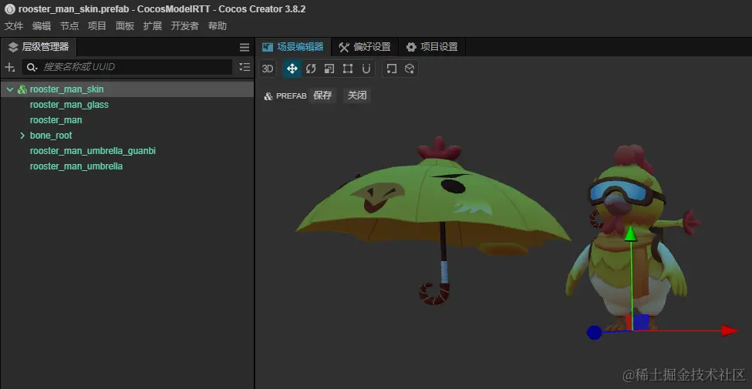Open hierarchy panel hamburger menu
Image resolution: width=752 pixels, height=389 pixels.
click(x=244, y=47)
